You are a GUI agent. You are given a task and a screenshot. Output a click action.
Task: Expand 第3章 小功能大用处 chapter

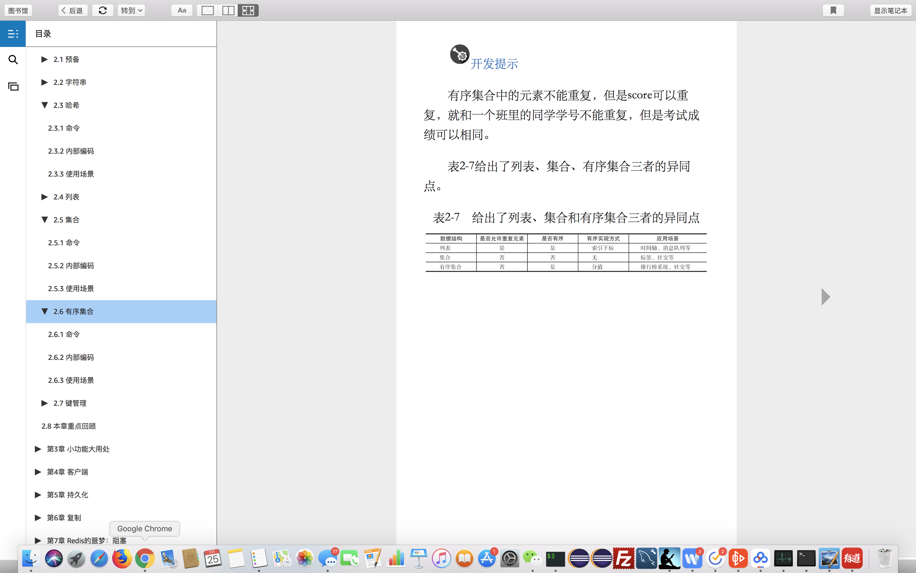click(x=38, y=449)
